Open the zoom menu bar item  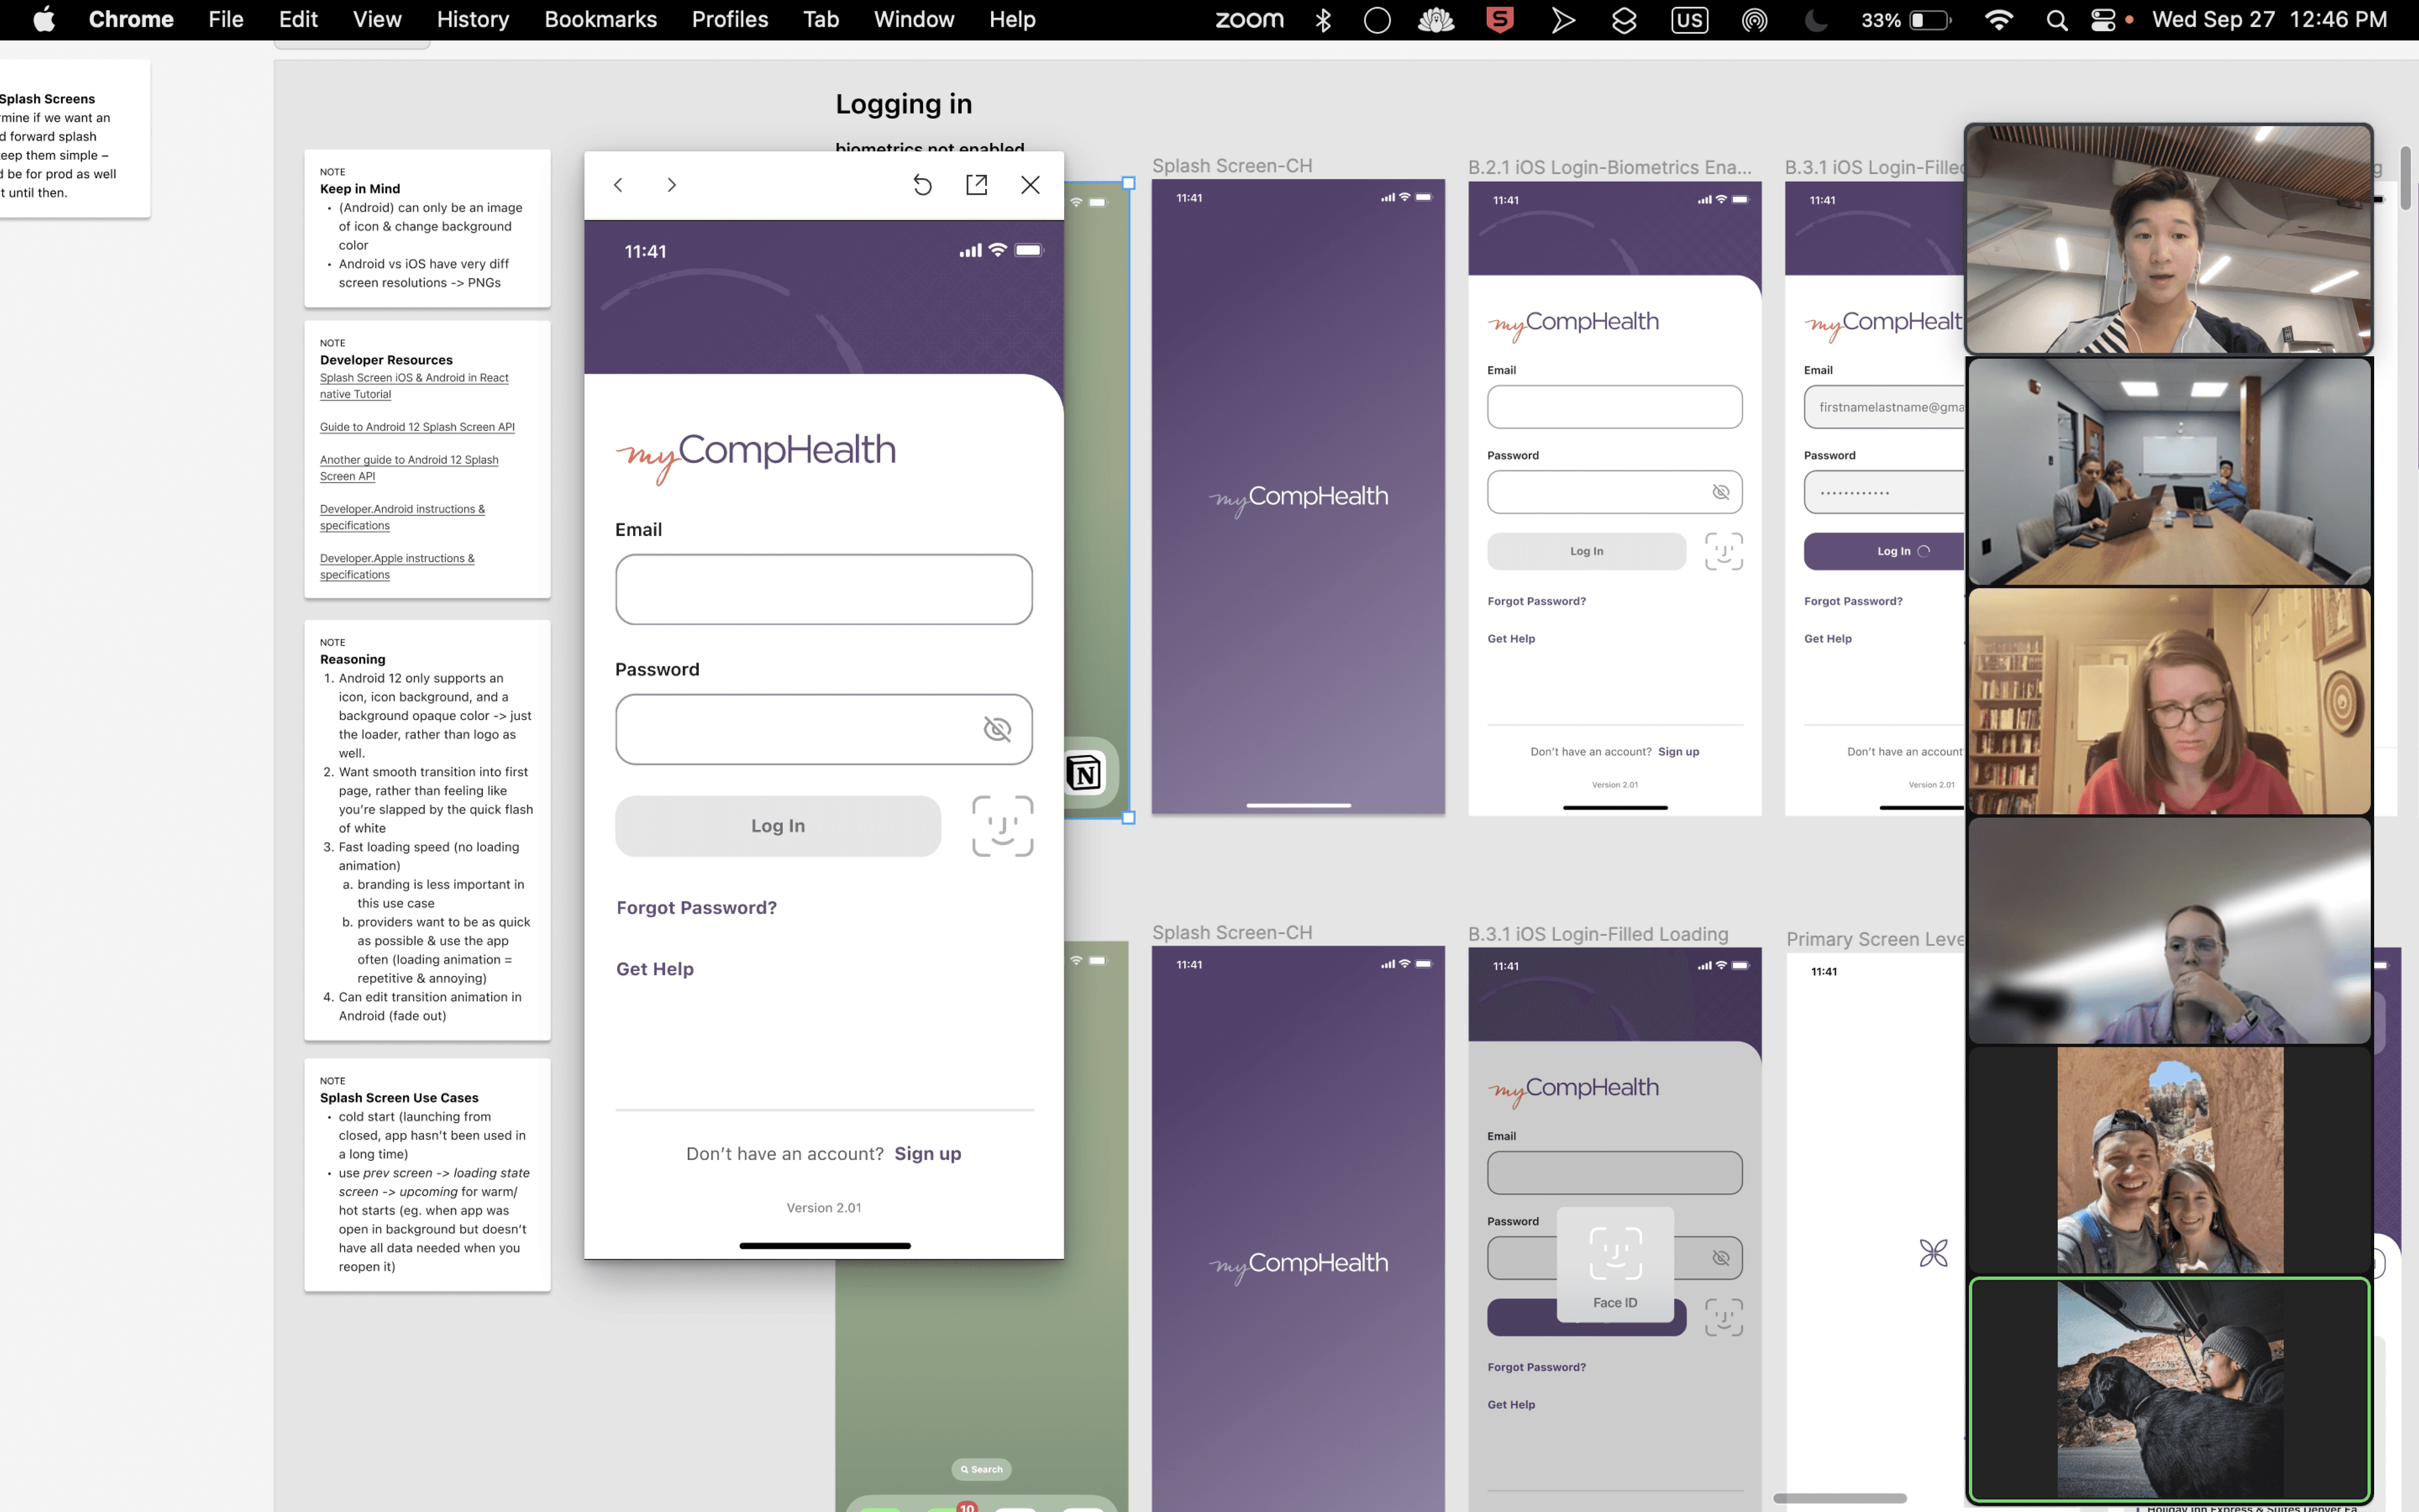tap(1250, 20)
